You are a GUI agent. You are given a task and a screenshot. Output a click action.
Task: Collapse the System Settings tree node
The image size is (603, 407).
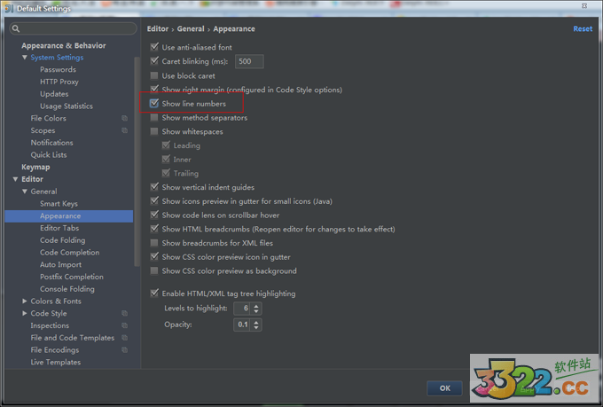click(25, 58)
